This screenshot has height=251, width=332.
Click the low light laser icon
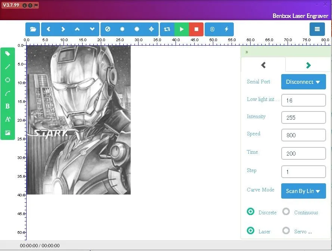pyautogui.click(x=122, y=29)
